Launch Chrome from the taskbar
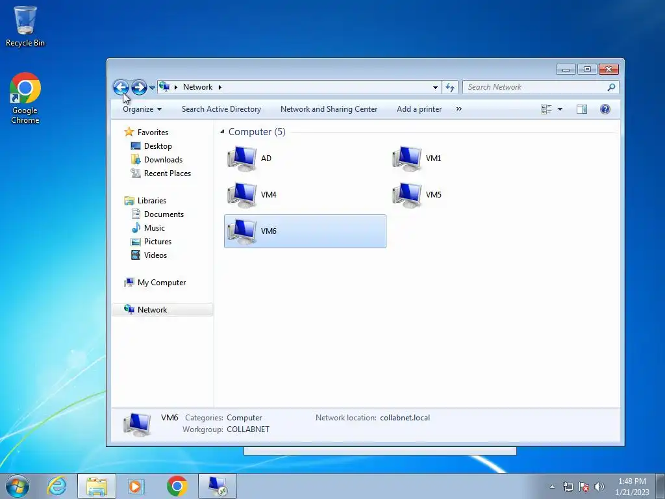665x499 pixels. point(177,486)
